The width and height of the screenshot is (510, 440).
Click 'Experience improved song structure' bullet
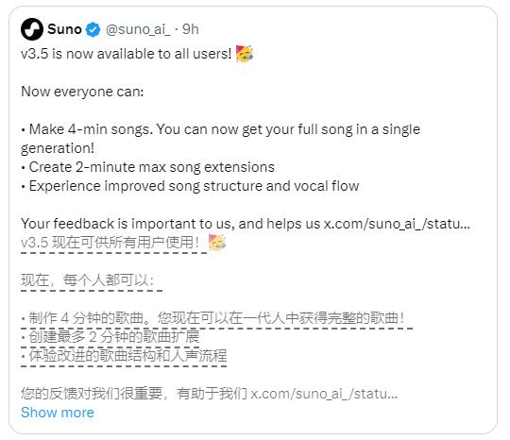(190, 186)
